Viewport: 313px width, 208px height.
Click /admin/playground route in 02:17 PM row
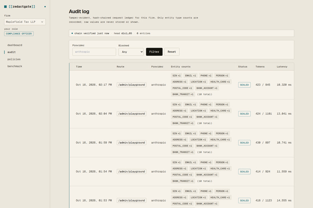click(x=132, y=85)
